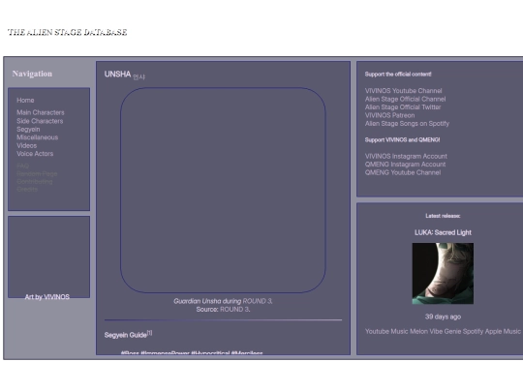This screenshot has height=392, width=523.
Task: Open the Random Page link
Action: [37, 173]
